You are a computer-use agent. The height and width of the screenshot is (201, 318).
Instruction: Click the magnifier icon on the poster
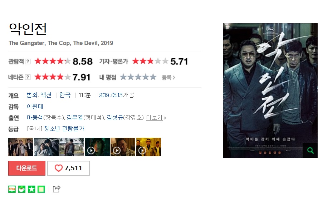pos(310,151)
